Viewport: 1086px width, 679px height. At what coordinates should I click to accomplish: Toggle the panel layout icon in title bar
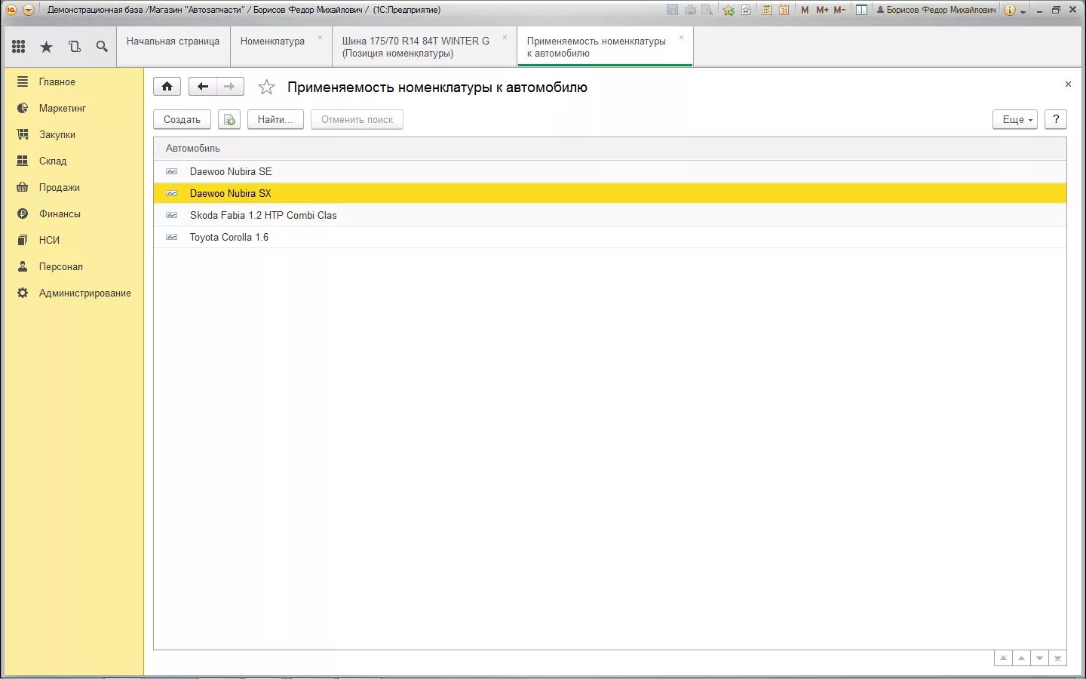point(861,10)
